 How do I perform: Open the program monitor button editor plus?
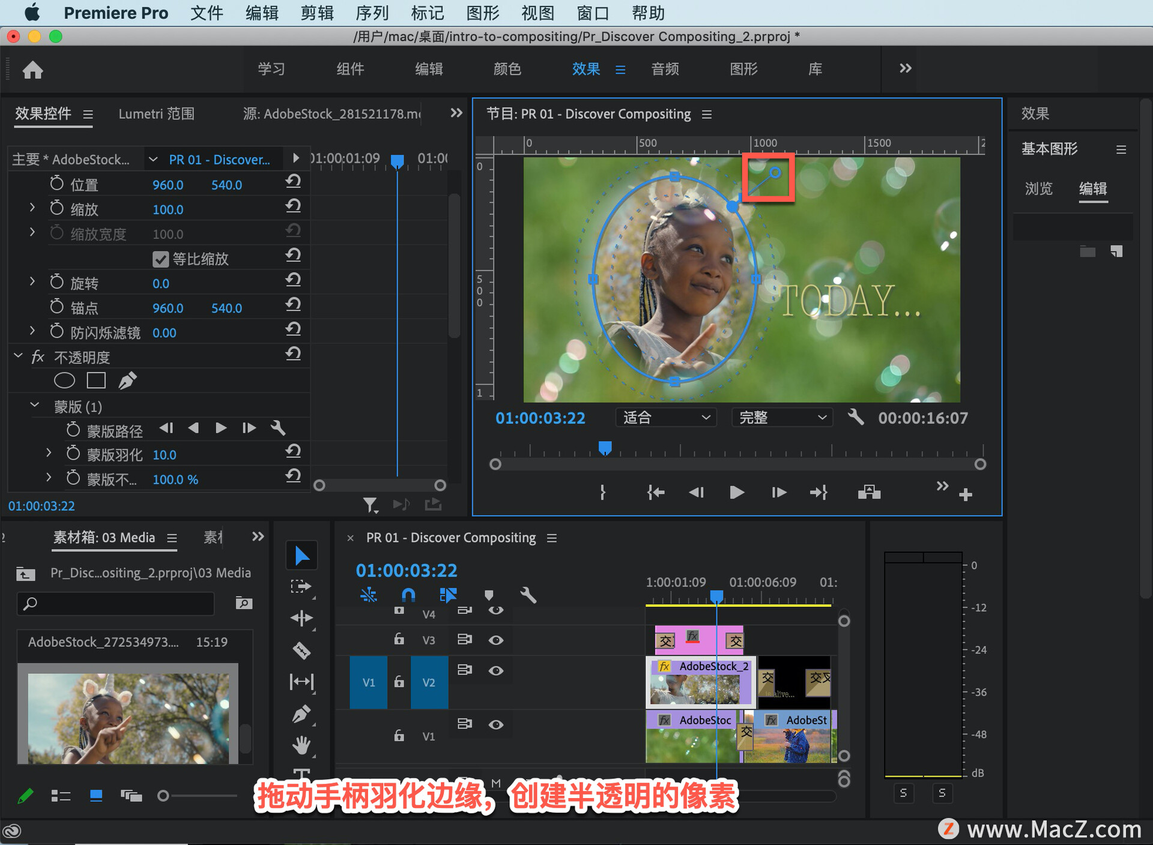click(x=966, y=495)
